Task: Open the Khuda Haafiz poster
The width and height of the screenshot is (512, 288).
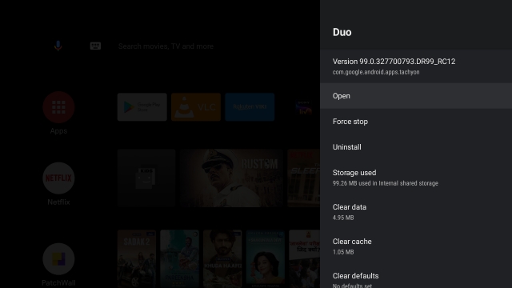Action: point(222,259)
